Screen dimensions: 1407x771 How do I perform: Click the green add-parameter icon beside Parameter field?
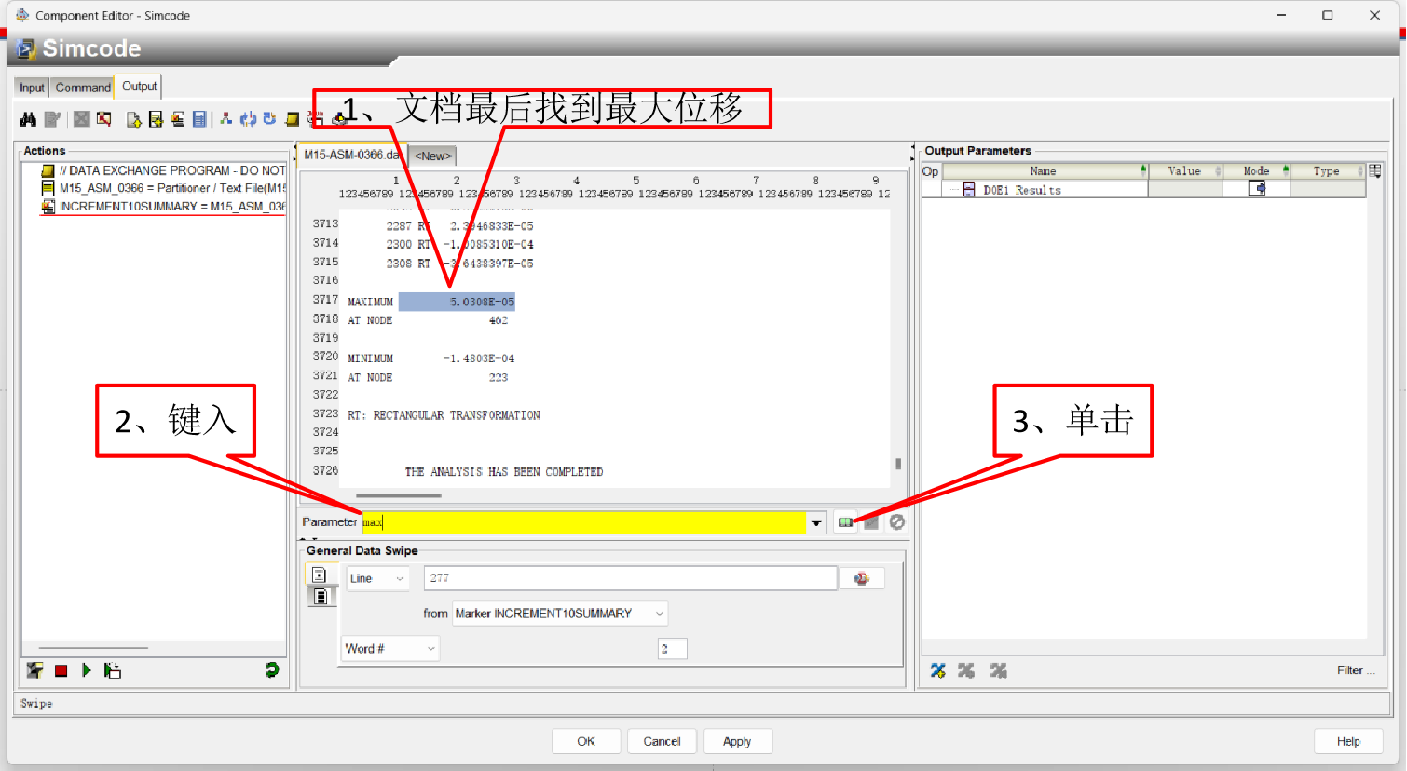tap(845, 522)
